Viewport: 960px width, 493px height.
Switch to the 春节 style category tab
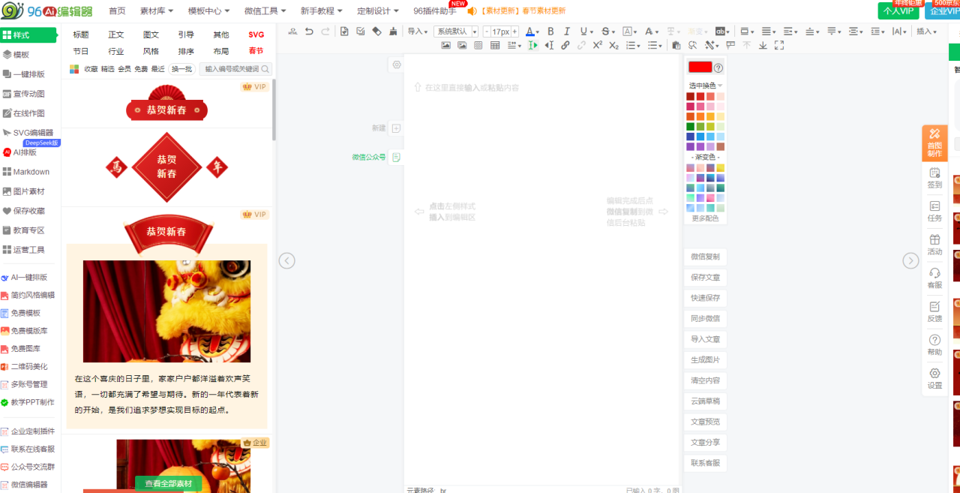click(256, 51)
